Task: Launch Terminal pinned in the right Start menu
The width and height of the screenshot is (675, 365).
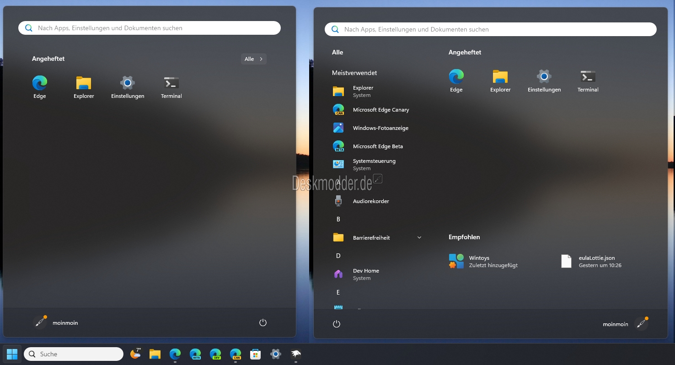Action: coord(588,81)
